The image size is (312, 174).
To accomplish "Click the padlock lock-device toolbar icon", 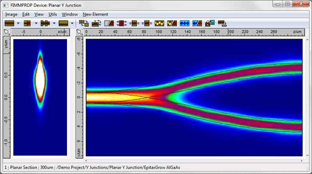I will (210, 23).
